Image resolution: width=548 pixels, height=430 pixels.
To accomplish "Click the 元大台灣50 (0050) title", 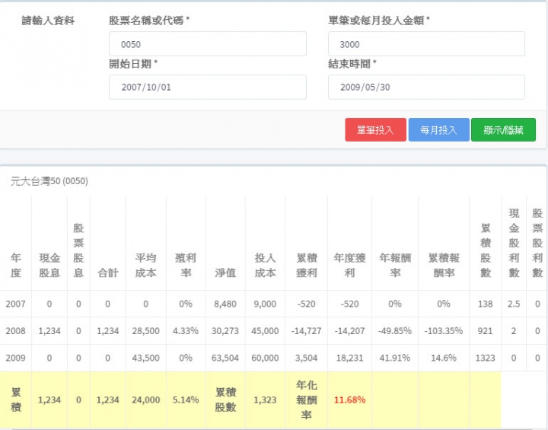I will (49, 181).
